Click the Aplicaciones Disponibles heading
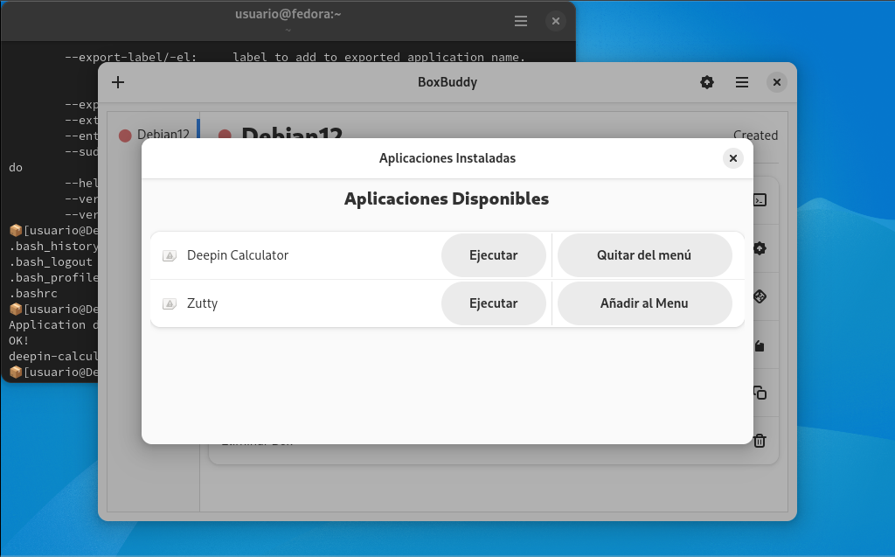The height and width of the screenshot is (557, 895). click(x=447, y=198)
